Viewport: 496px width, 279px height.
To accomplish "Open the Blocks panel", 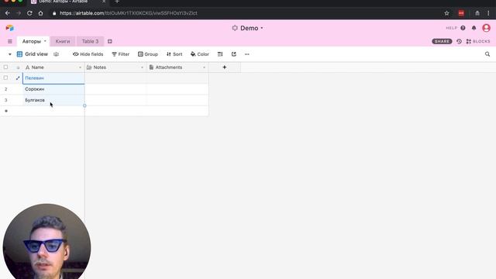I will click(x=478, y=41).
